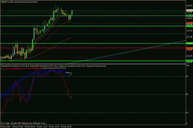Click the 228.51 current price label
The image size is (193, 128).
click(189, 10)
